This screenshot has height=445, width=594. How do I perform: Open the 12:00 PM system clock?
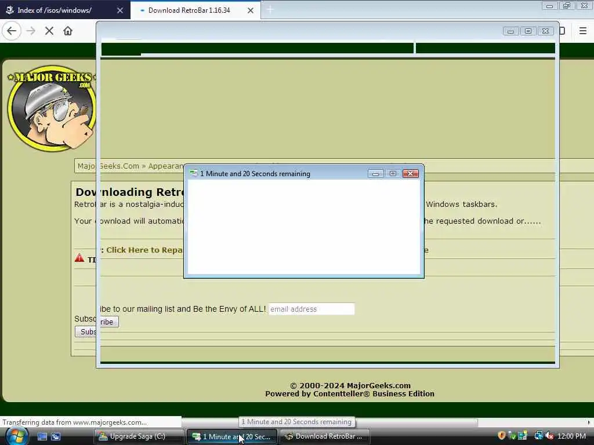coord(571,436)
